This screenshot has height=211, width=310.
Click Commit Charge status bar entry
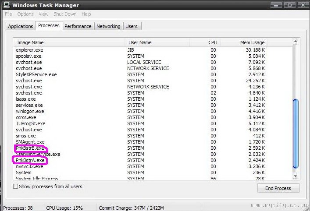pyautogui.click(x=131, y=208)
